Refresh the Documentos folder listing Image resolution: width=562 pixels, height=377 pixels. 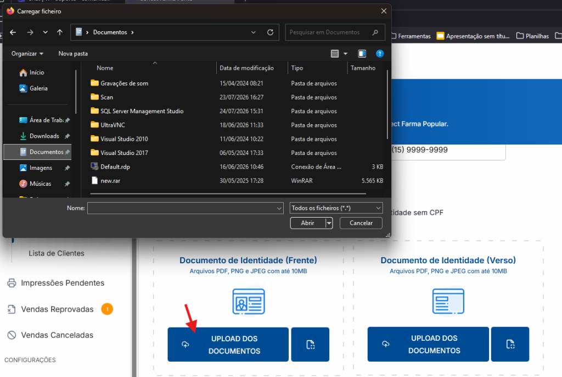point(270,32)
